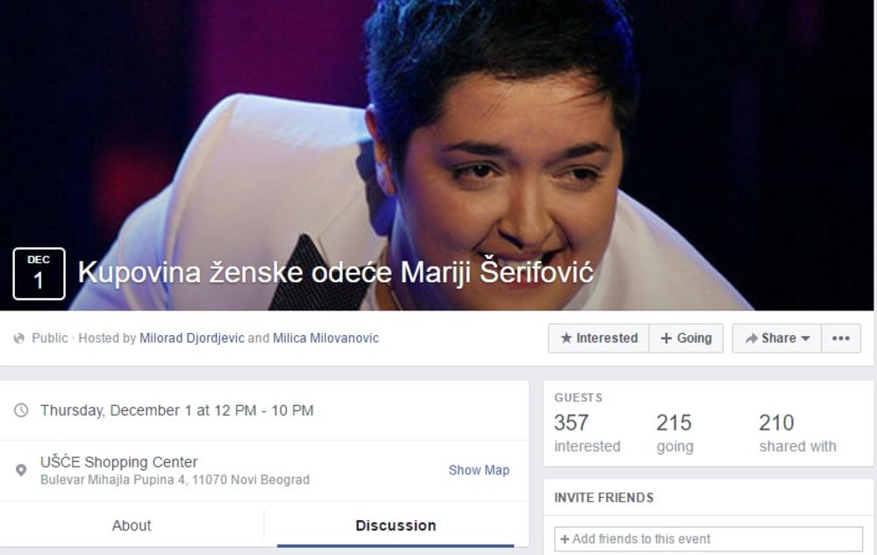Click the clock icon beside event time

point(21,410)
